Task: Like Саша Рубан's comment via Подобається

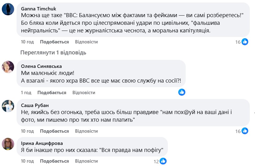Action: click(x=54, y=131)
